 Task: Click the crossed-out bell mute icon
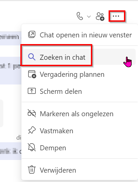point(32,147)
